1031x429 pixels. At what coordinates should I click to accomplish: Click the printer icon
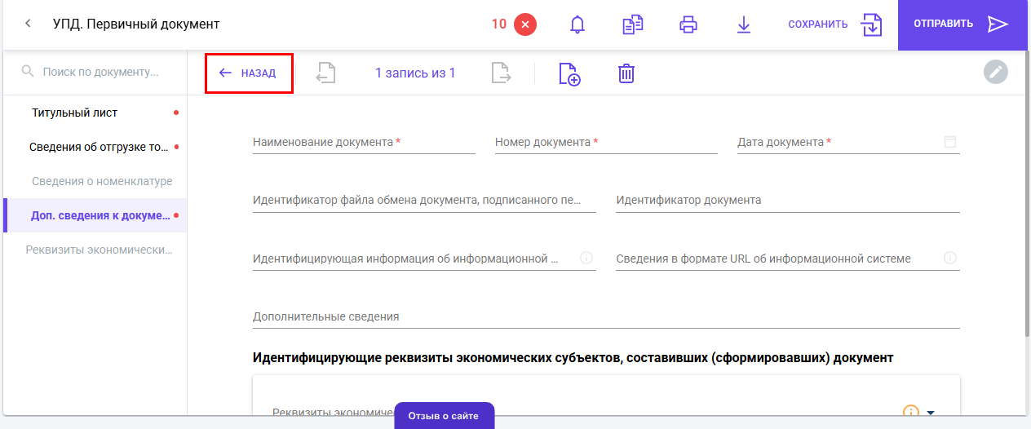pyautogui.click(x=688, y=24)
